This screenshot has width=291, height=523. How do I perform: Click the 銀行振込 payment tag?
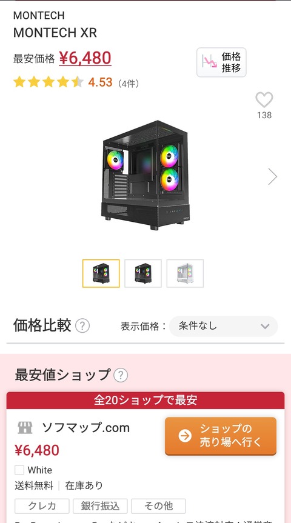pos(100,506)
